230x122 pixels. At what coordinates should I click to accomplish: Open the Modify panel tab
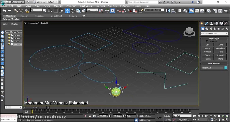pos(206,23)
